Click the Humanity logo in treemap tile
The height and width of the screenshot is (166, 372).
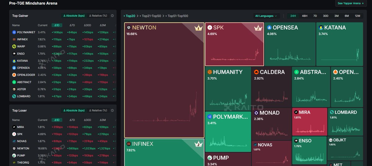tap(210, 72)
